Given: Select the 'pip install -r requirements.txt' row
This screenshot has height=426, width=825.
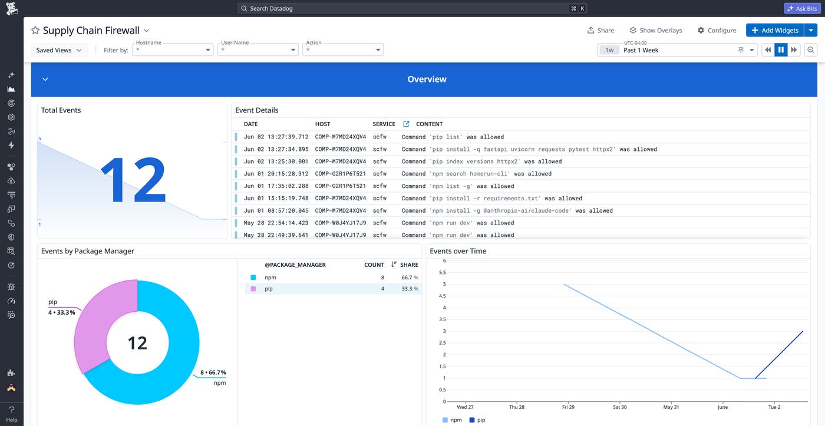Looking at the screenshot, I should pyautogui.click(x=521, y=198).
